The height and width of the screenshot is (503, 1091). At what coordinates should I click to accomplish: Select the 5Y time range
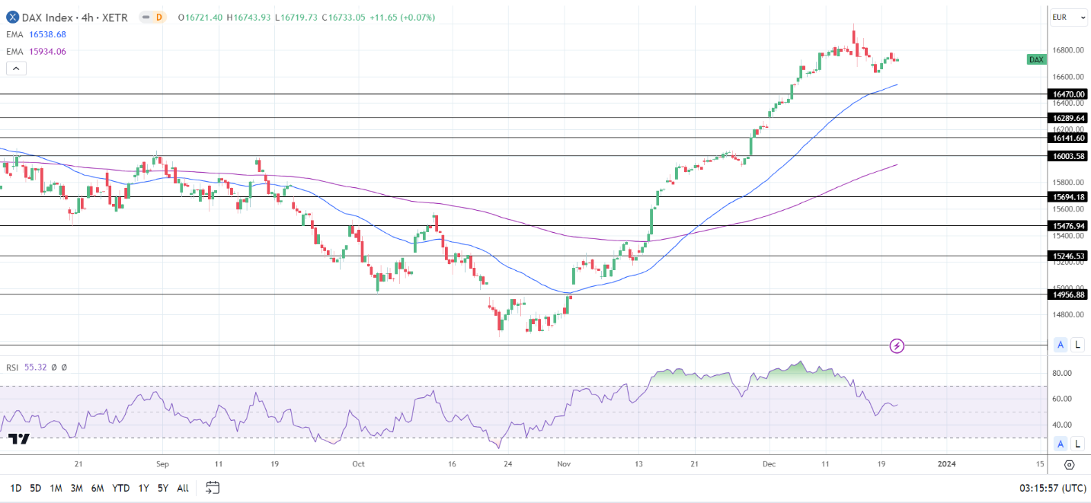pyautogui.click(x=163, y=488)
